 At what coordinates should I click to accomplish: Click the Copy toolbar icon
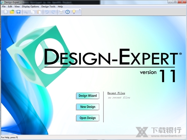click(32, 12)
